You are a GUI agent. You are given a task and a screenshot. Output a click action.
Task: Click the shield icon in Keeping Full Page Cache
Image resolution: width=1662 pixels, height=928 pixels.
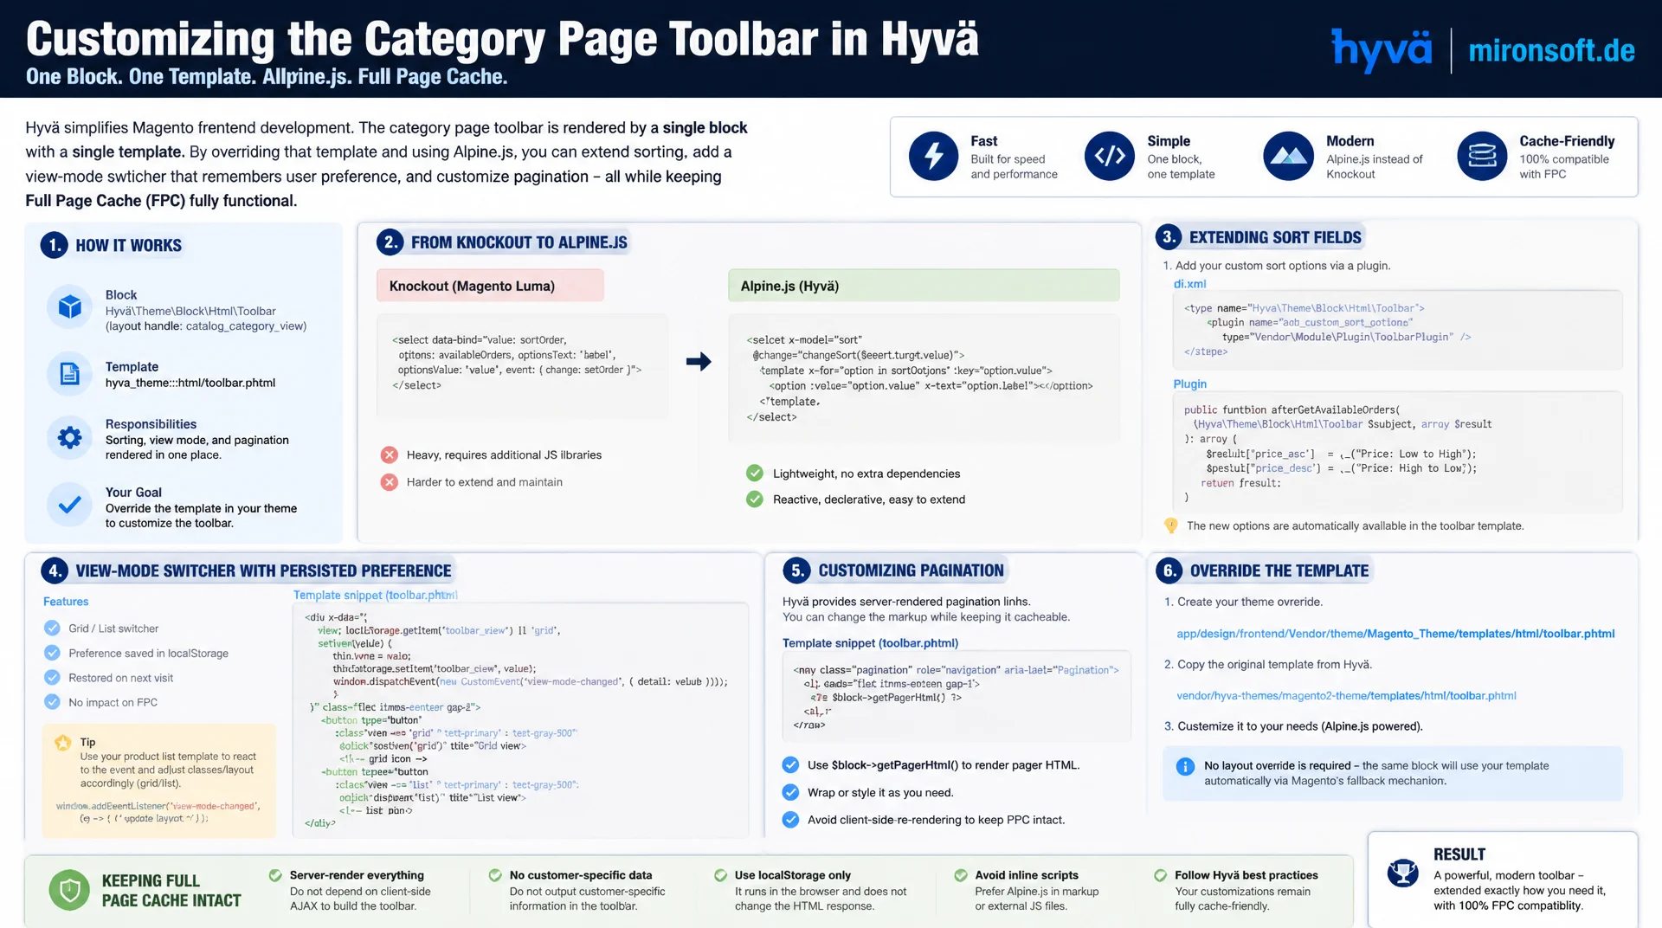[69, 890]
